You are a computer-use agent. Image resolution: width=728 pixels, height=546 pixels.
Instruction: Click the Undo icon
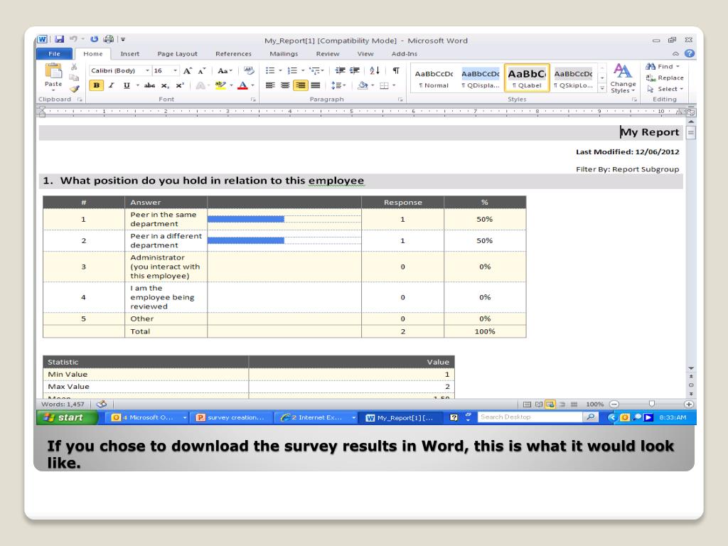tap(73, 40)
